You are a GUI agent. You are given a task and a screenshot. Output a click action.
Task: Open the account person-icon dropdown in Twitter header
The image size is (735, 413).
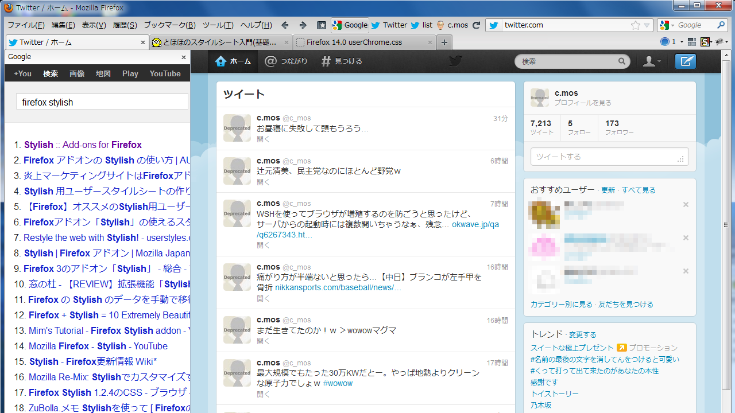651,61
